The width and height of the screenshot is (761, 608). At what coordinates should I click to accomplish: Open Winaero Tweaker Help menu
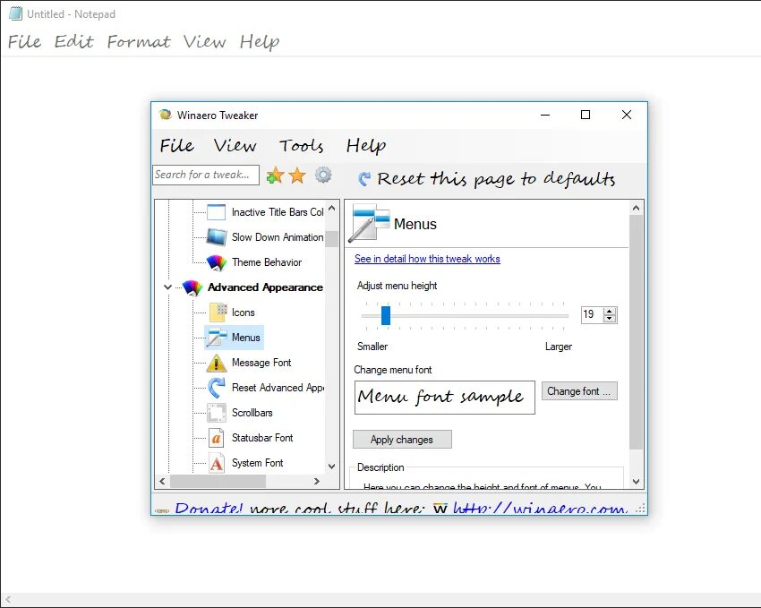tap(366, 145)
